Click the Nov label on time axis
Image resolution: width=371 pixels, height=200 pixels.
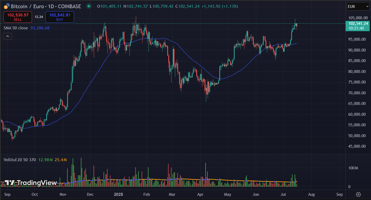click(x=63, y=194)
